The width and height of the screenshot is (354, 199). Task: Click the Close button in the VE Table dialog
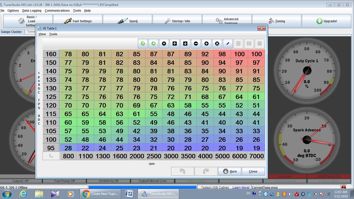[253, 171]
